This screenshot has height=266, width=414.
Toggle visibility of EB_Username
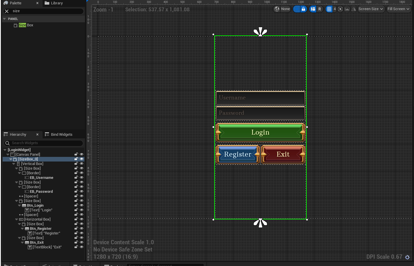(81, 178)
